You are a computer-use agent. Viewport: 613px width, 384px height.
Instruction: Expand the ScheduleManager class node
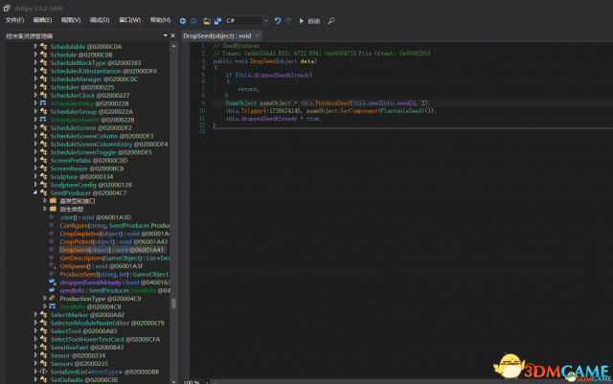35,79
